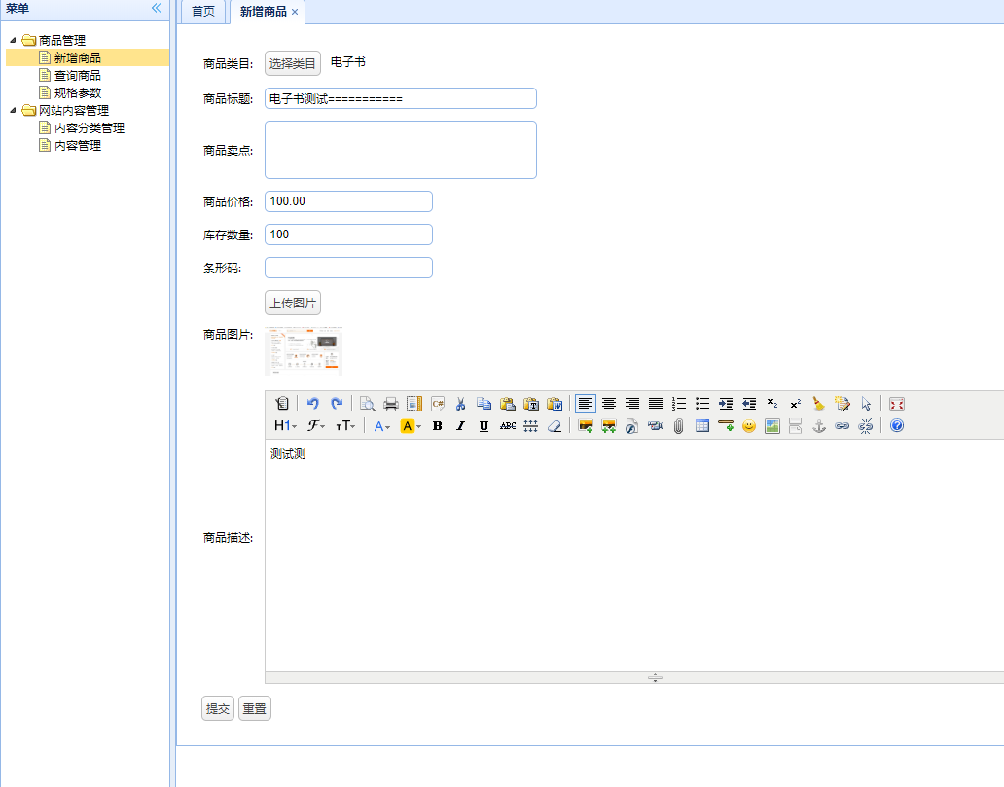
Task: Click the insert table icon
Action: [702, 426]
